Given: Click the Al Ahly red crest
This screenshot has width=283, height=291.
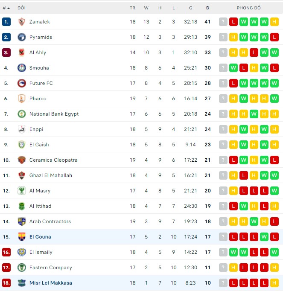Looking at the screenshot, I should coord(22,52).
